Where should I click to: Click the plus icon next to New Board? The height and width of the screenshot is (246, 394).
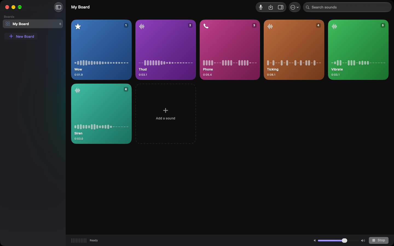(11, 36)
